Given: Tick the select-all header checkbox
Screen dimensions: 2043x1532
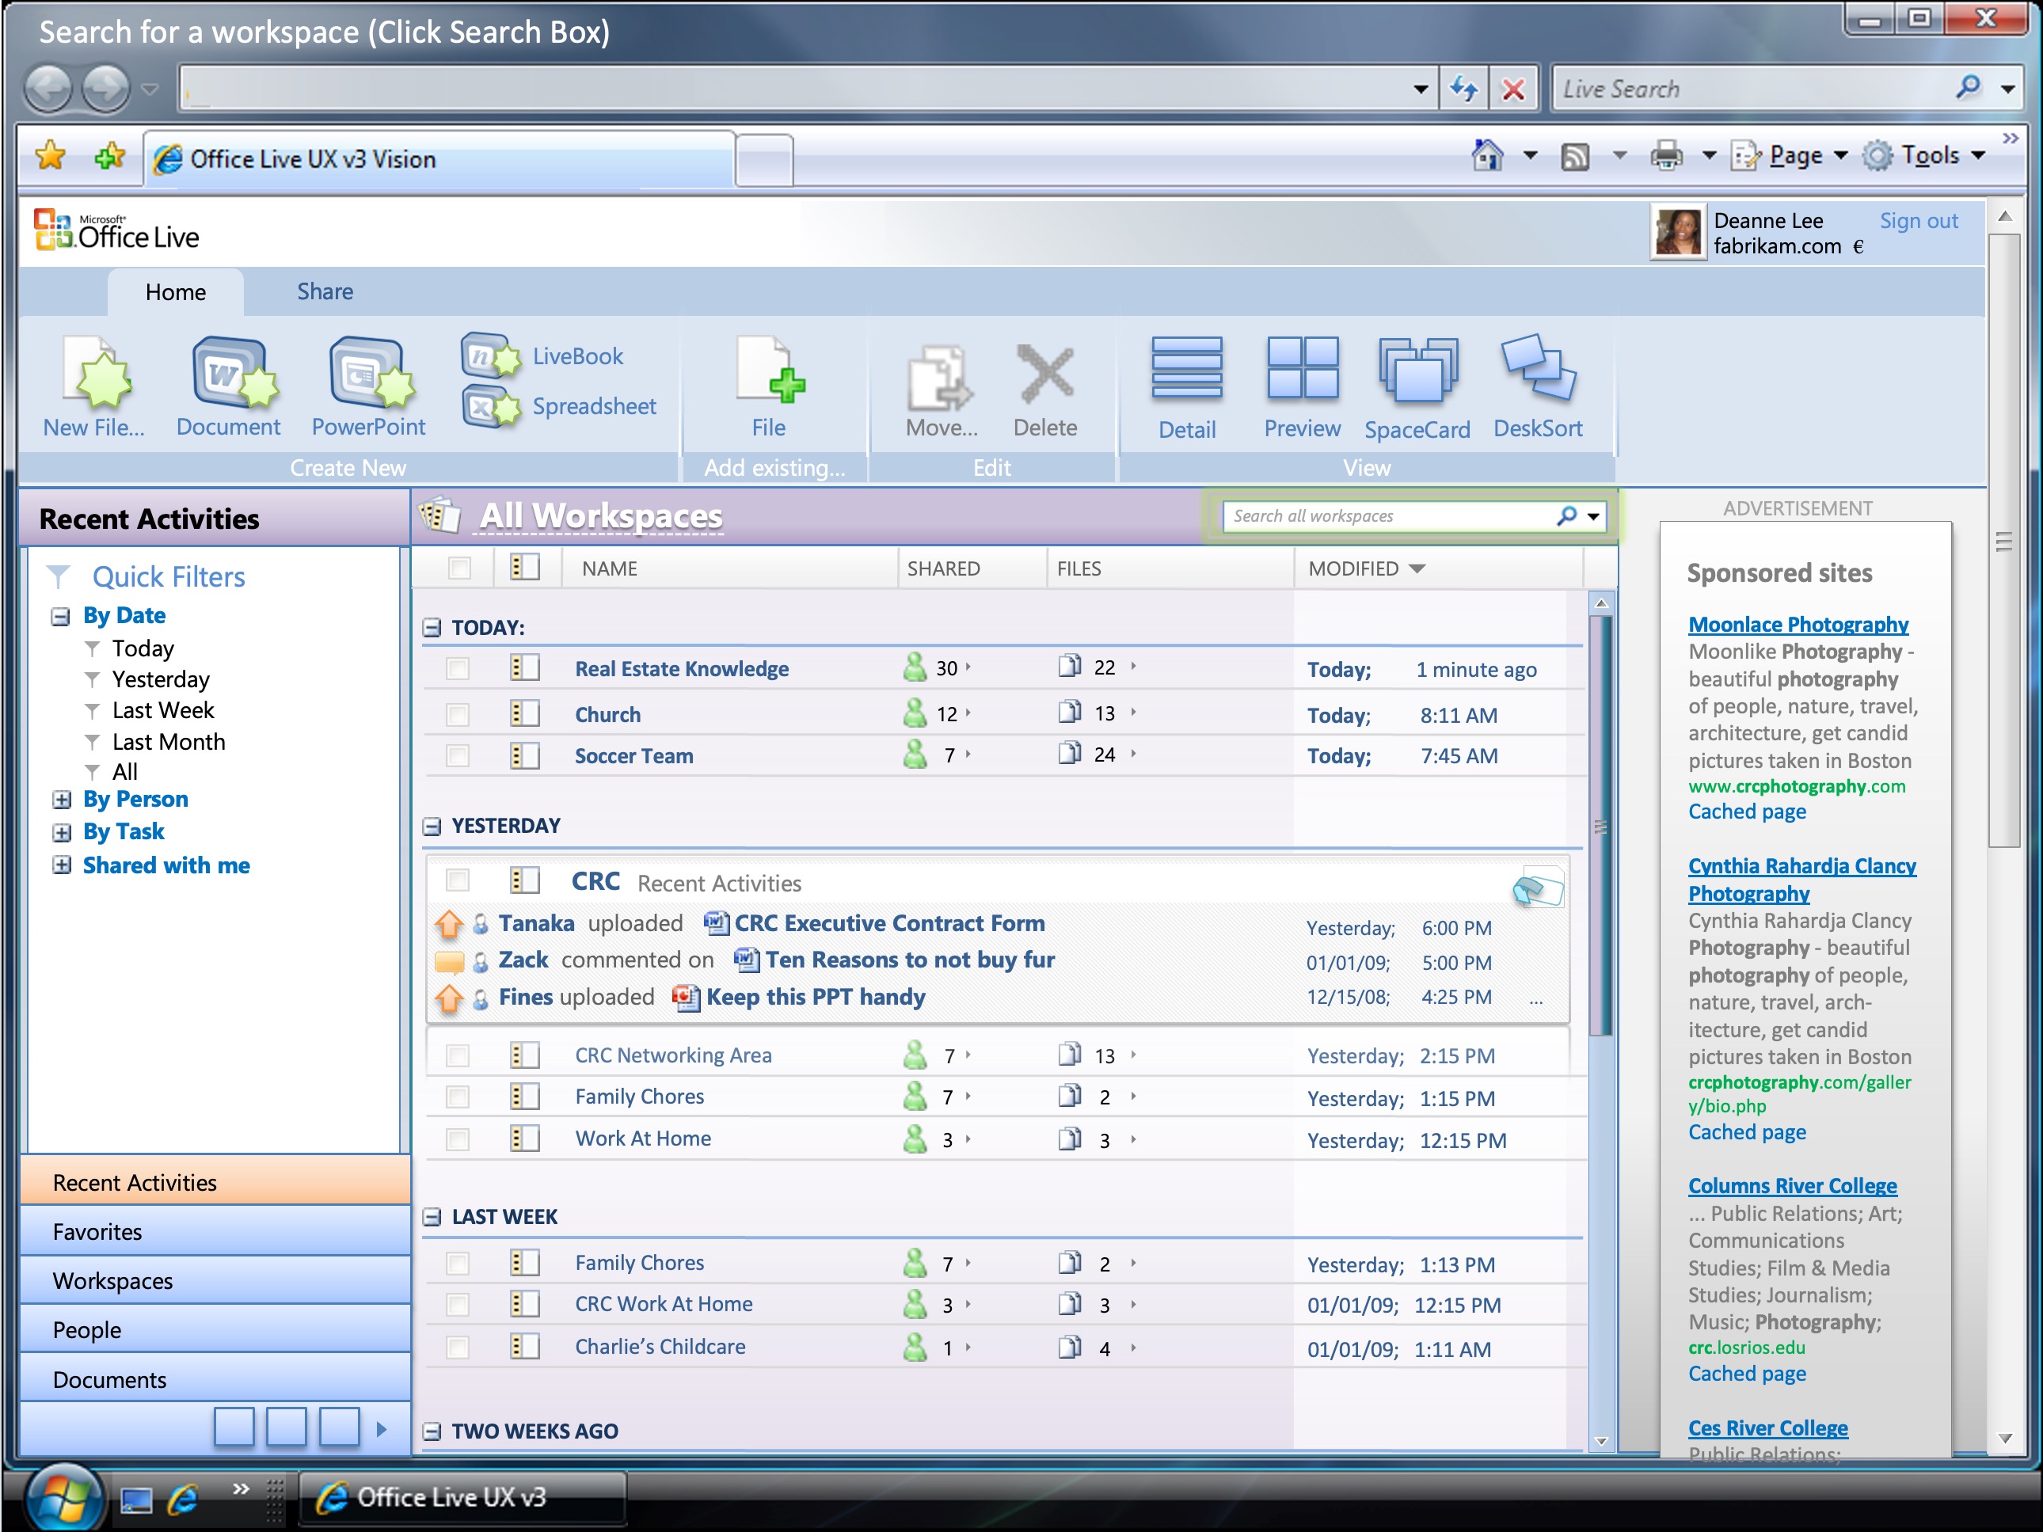Looking at the screenshot, I should click(459, 568).
